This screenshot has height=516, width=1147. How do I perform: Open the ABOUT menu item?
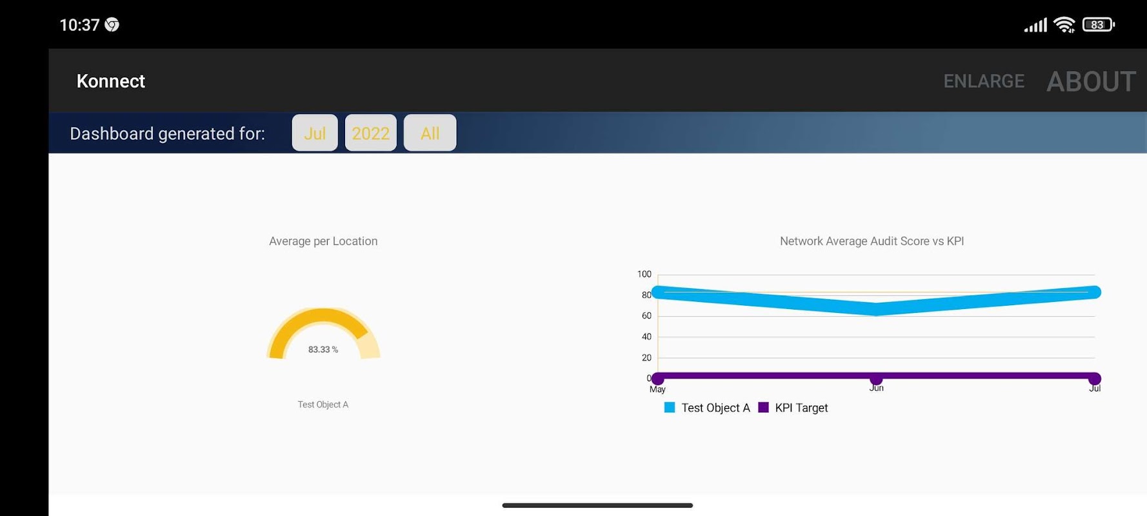(1091, 82)
